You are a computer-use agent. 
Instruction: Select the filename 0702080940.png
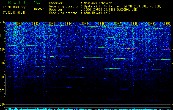(14, 7)
